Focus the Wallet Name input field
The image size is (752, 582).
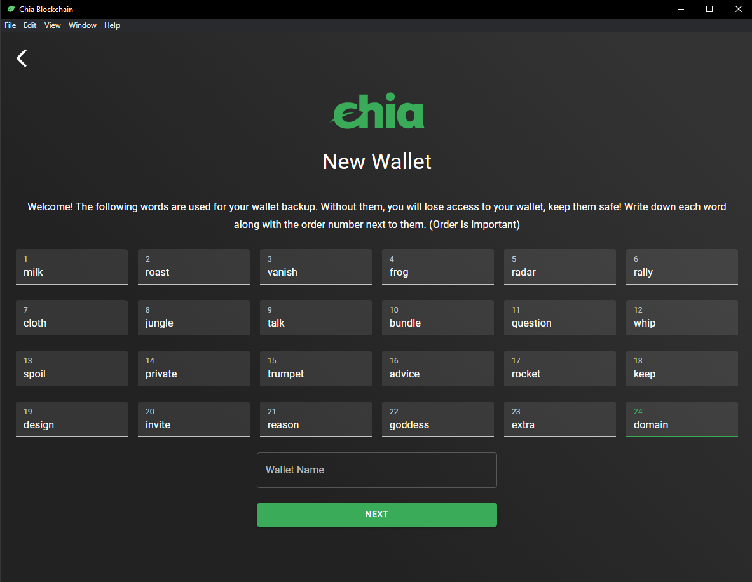(x=376, y=470)
